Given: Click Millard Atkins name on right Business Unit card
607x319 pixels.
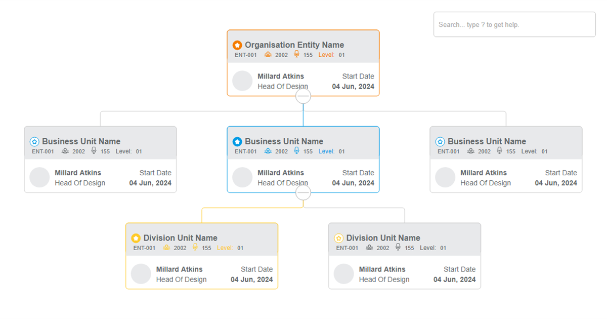Looking at the screenshot, I should click(484, 173).
